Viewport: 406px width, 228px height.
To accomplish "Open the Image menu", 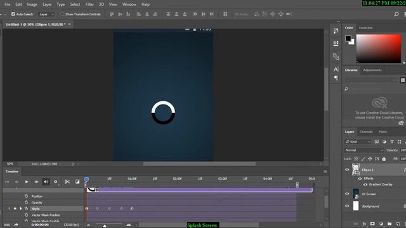I will [x=32, y=4].
